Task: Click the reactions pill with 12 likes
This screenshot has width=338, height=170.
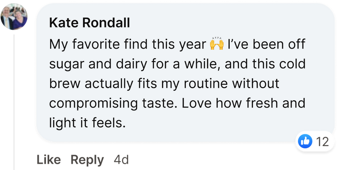Action: [315, 141]
